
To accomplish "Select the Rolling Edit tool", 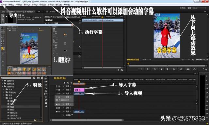I will pyautogui.click(x=46, y=85).
